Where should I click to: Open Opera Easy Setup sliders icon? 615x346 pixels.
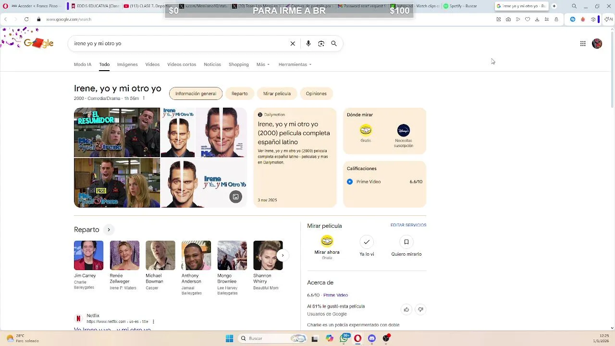click(x=547, y=19)
